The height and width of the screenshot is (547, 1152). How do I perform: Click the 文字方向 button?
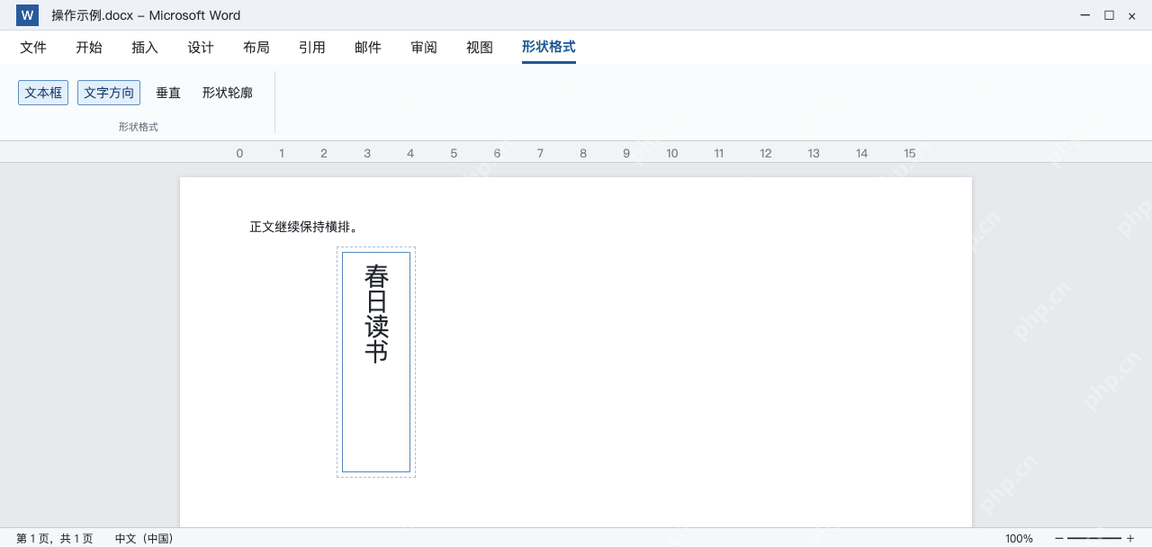point(109,93)
